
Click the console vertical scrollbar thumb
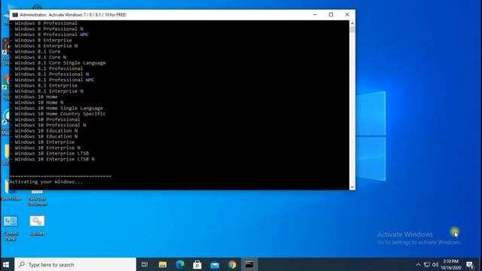352,29
